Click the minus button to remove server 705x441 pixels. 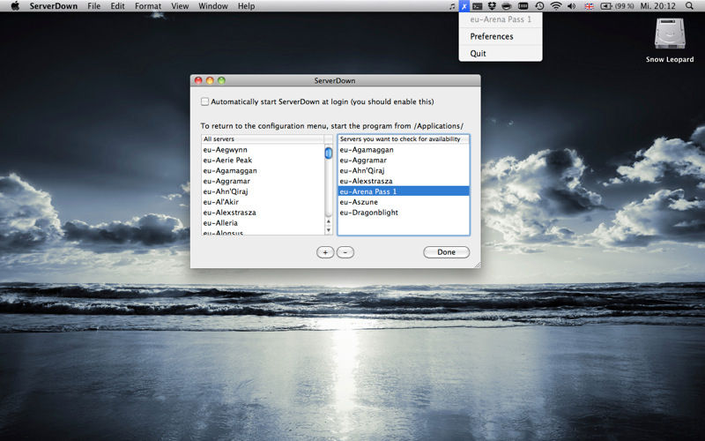click(345, 252)
